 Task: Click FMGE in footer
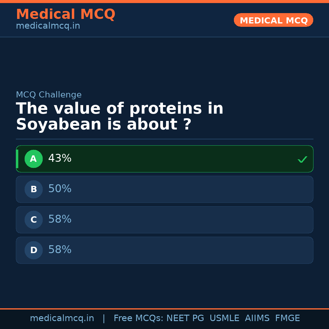[x=288, y=318]
